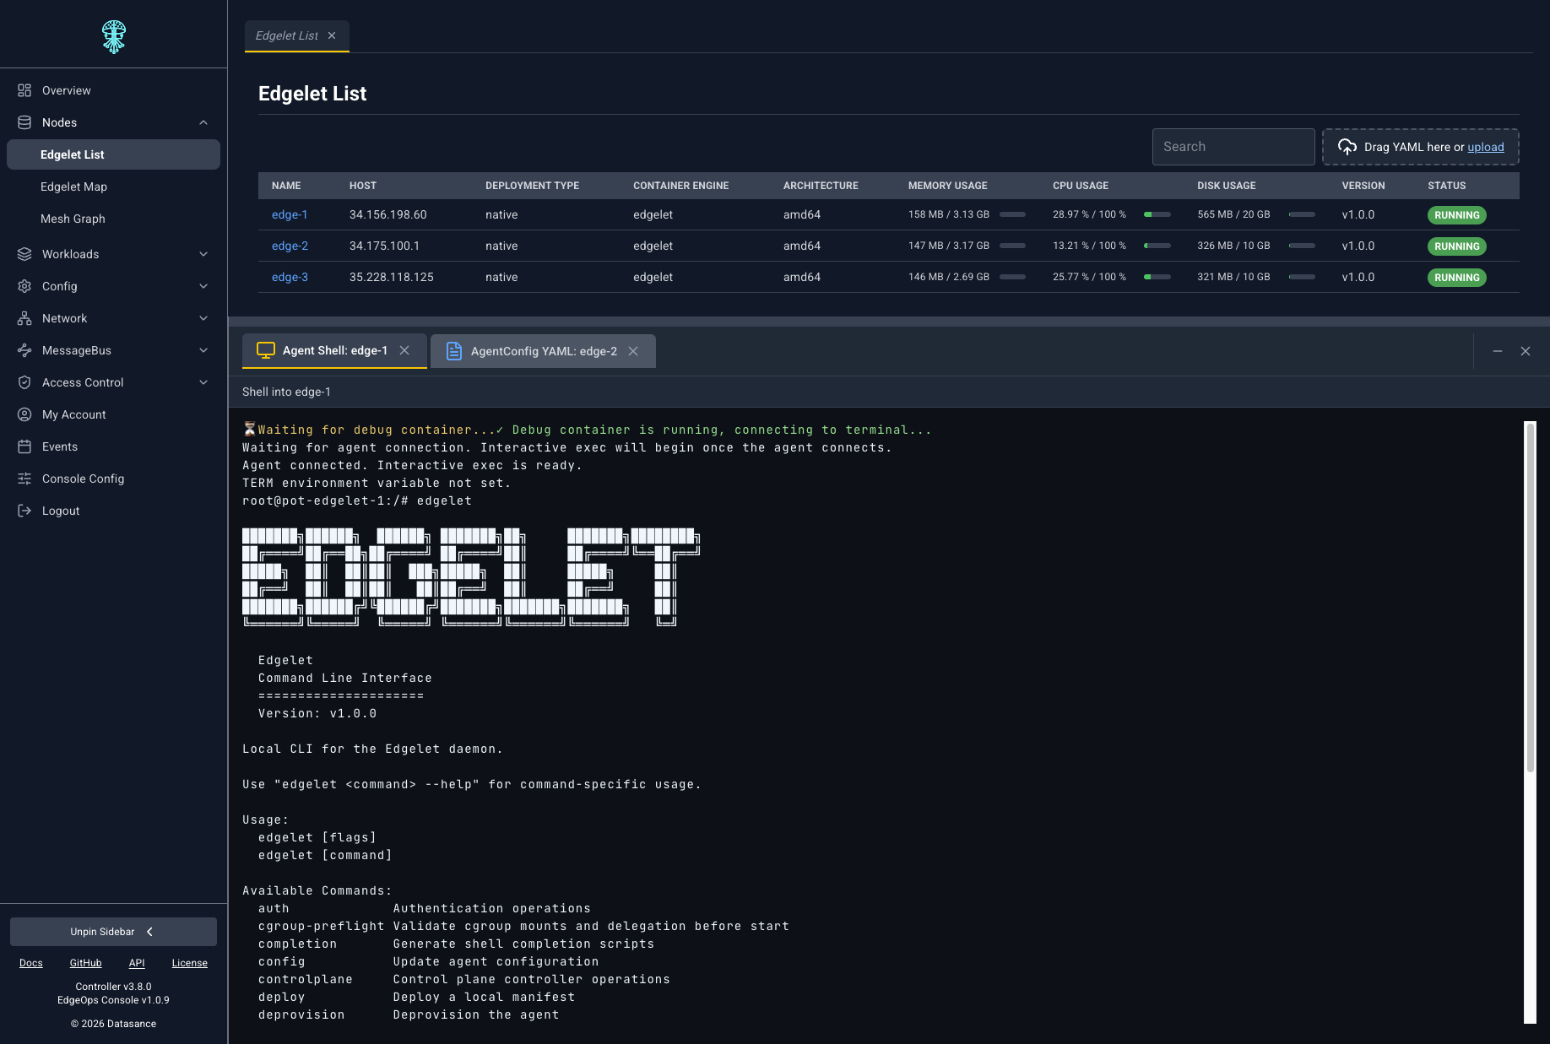
Task: Expand the Config section
Action: click(x=203, y=286)
